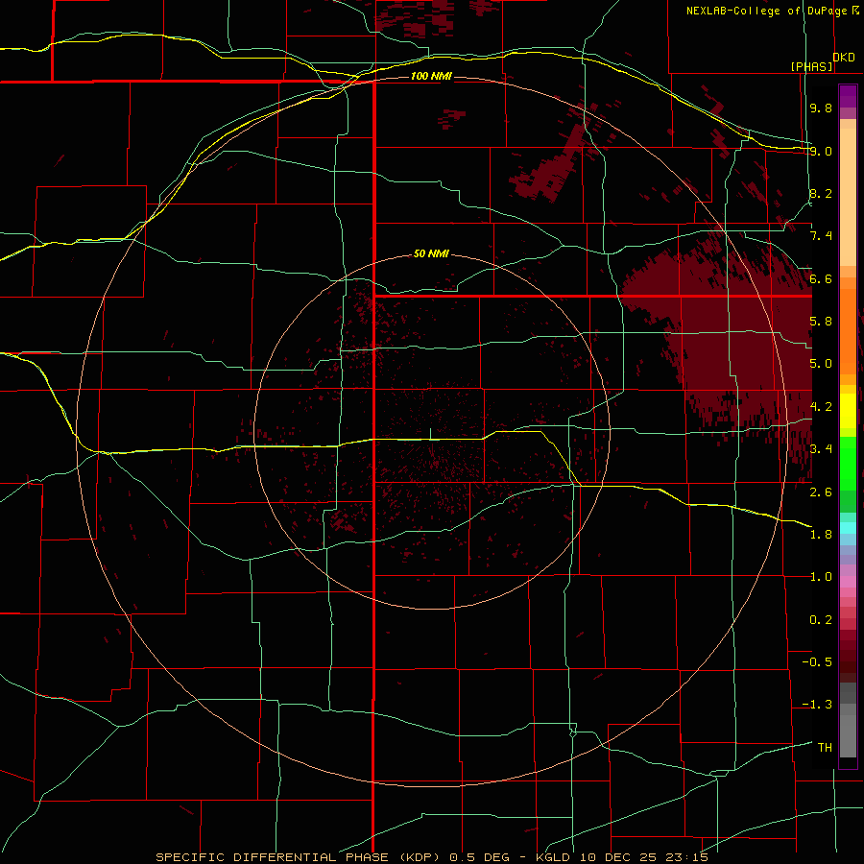The image size is (864, 864).
Task: Click the 1.8 scale value
Action: point(821,535)
